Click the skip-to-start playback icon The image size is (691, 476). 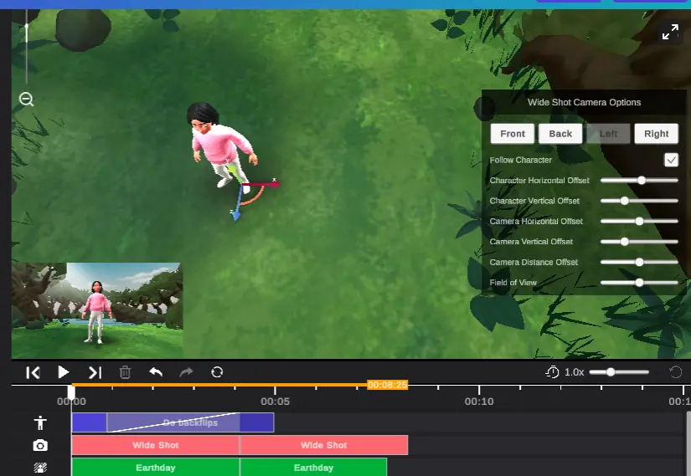click(x=33, y=372)
